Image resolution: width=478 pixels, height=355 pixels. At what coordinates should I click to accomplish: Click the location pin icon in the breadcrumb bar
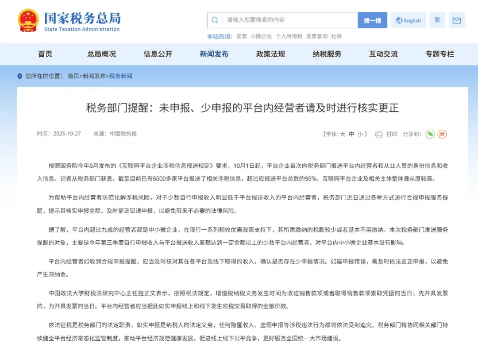[19, 76]
